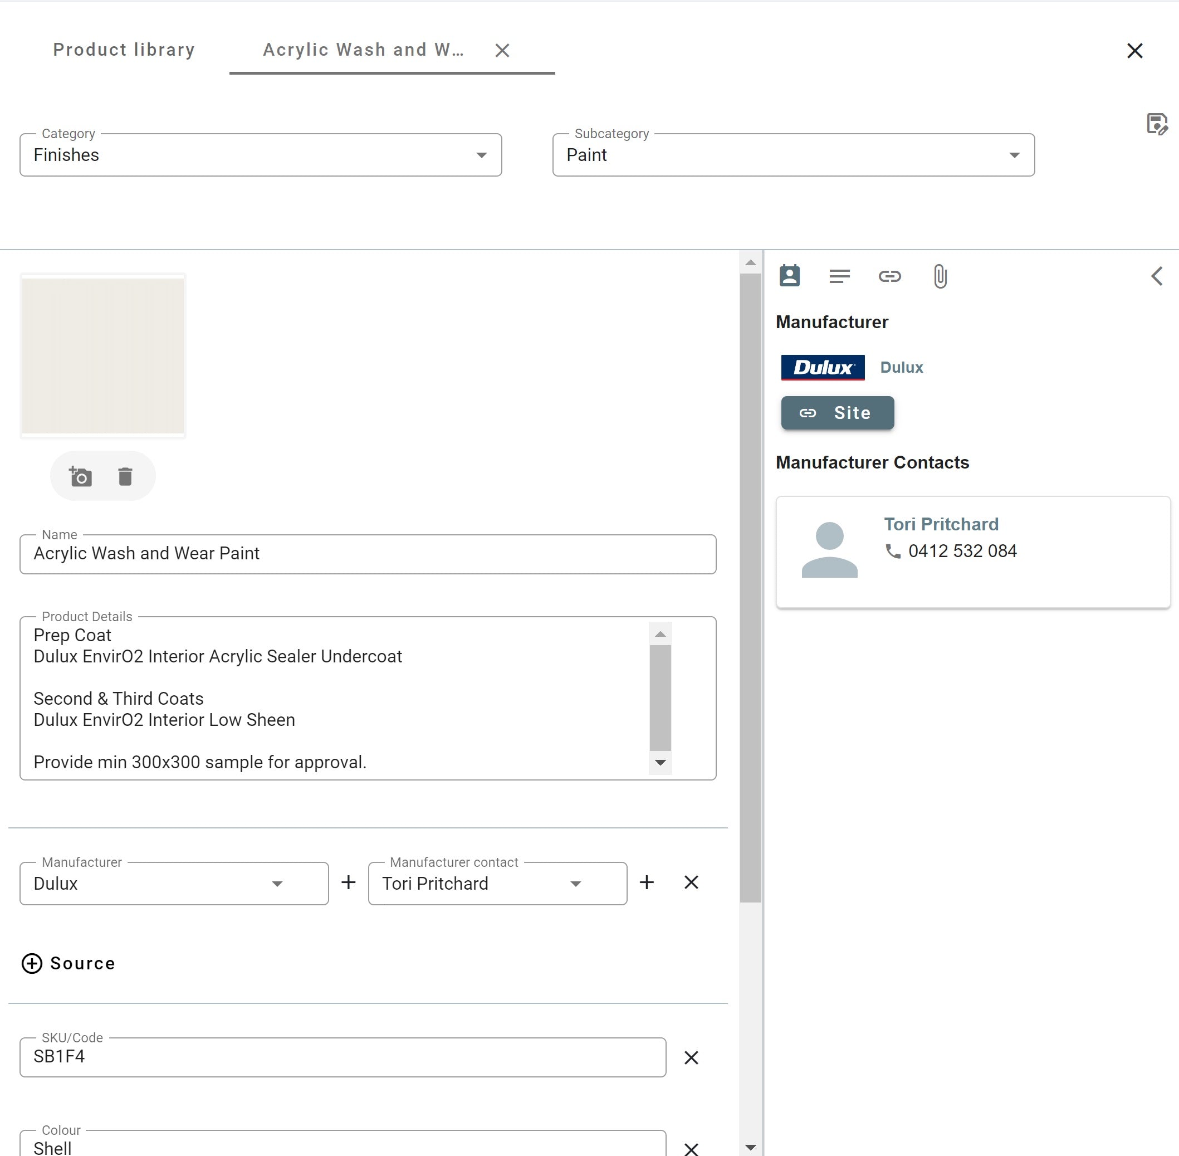Add a photo with camera icon
The width and height of the screenshot is (1179, 1156).
click(x=81, y=477)
